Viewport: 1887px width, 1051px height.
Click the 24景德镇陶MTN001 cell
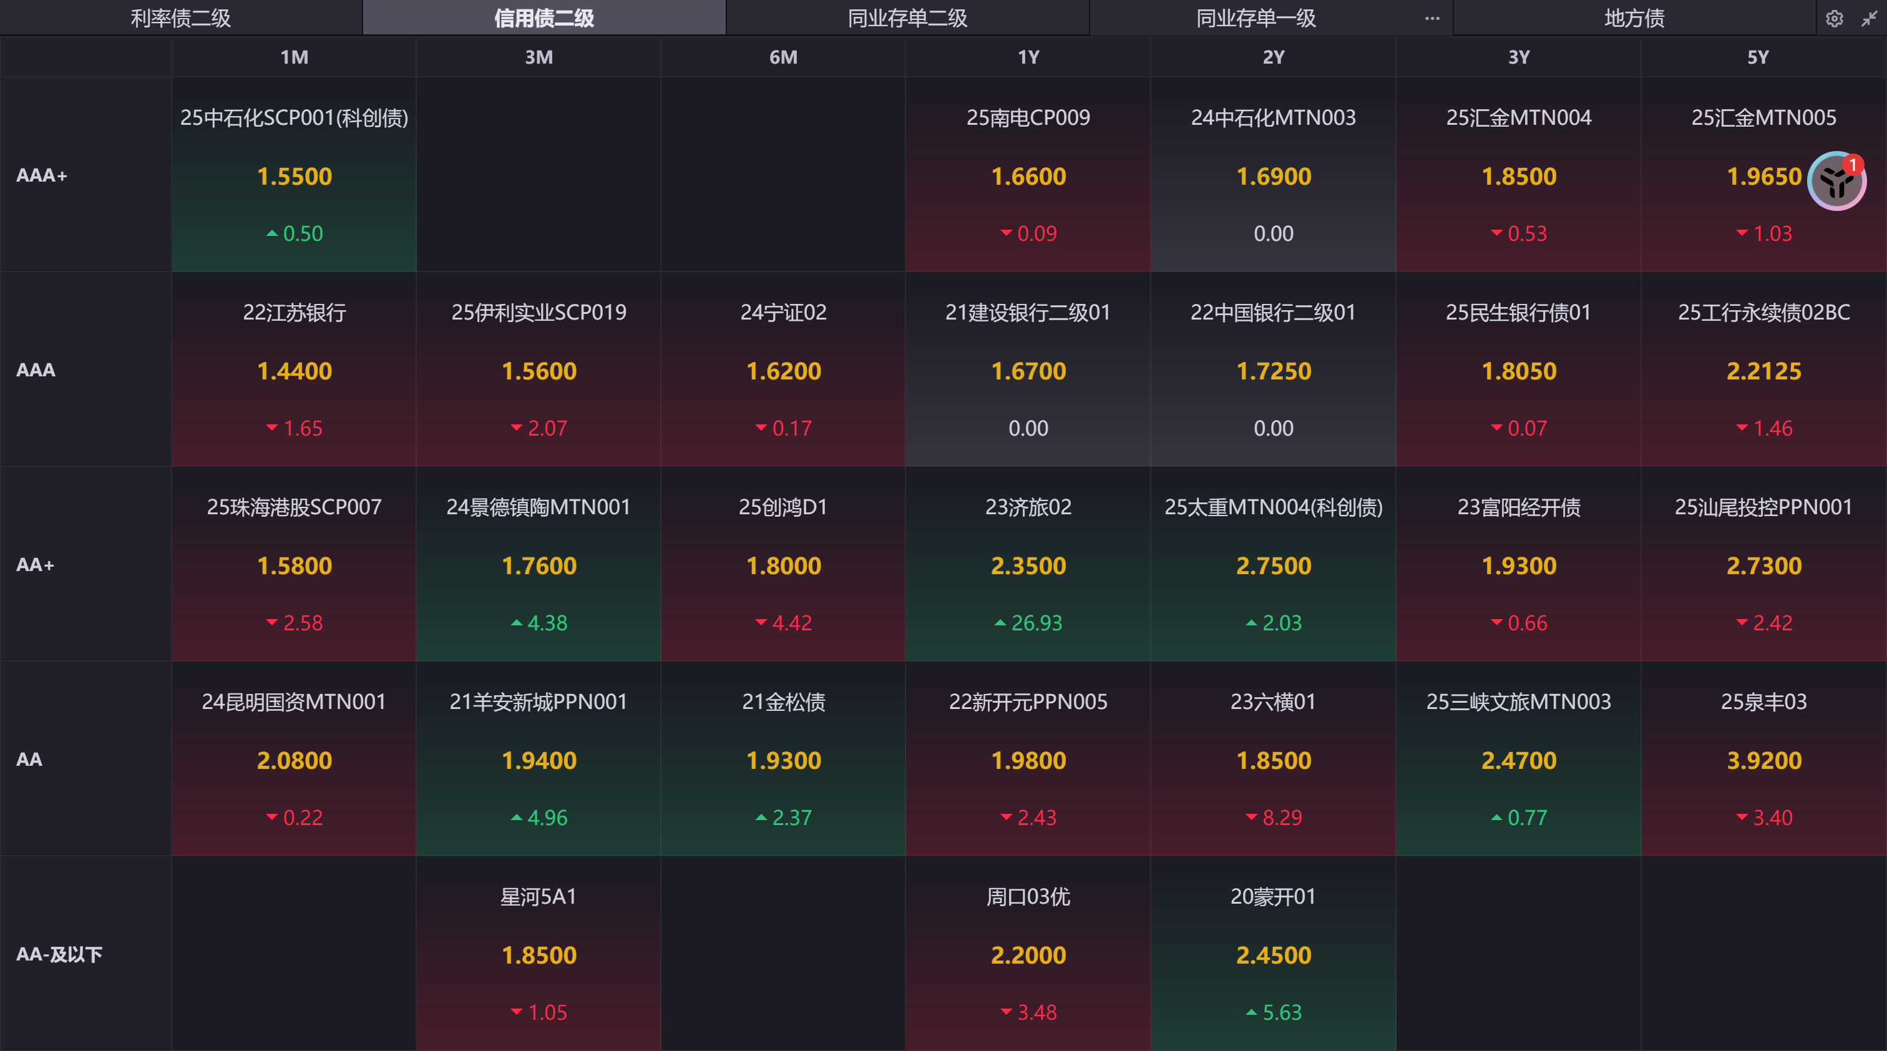539,565
